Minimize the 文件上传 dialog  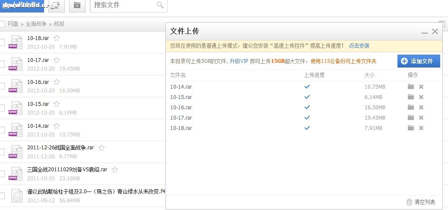(x=425, y=32)
